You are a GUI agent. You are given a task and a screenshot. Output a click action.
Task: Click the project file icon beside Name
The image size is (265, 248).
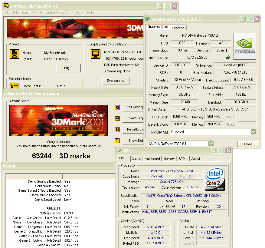pyautogui.click(x=14, y=54)
